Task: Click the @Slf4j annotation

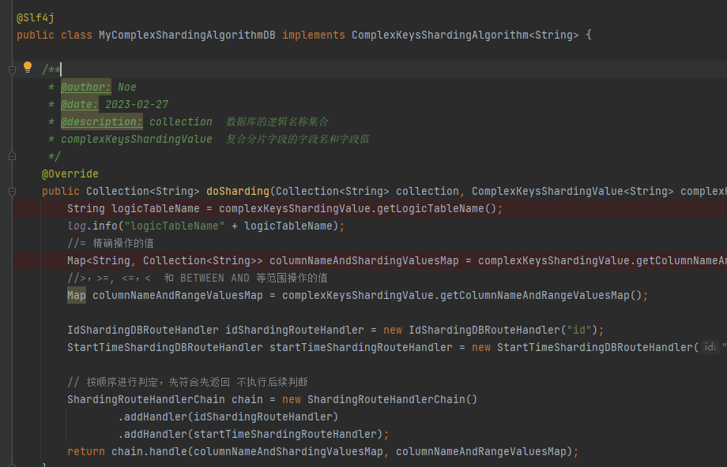Action: (34, 17)
